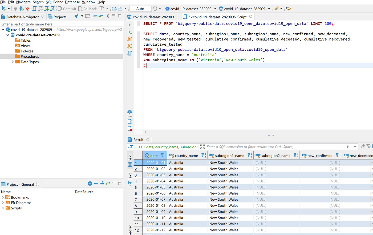Open the File menu
Image resolution: width=373 pixels, height=235 pixels.
click(x=3, y=2)
